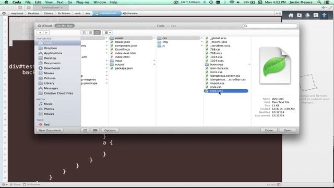Image resolution: width=334 pixels, height=188 pixels.
Task: Click the Wi-Fi status icon
Action: coord(232,2)
